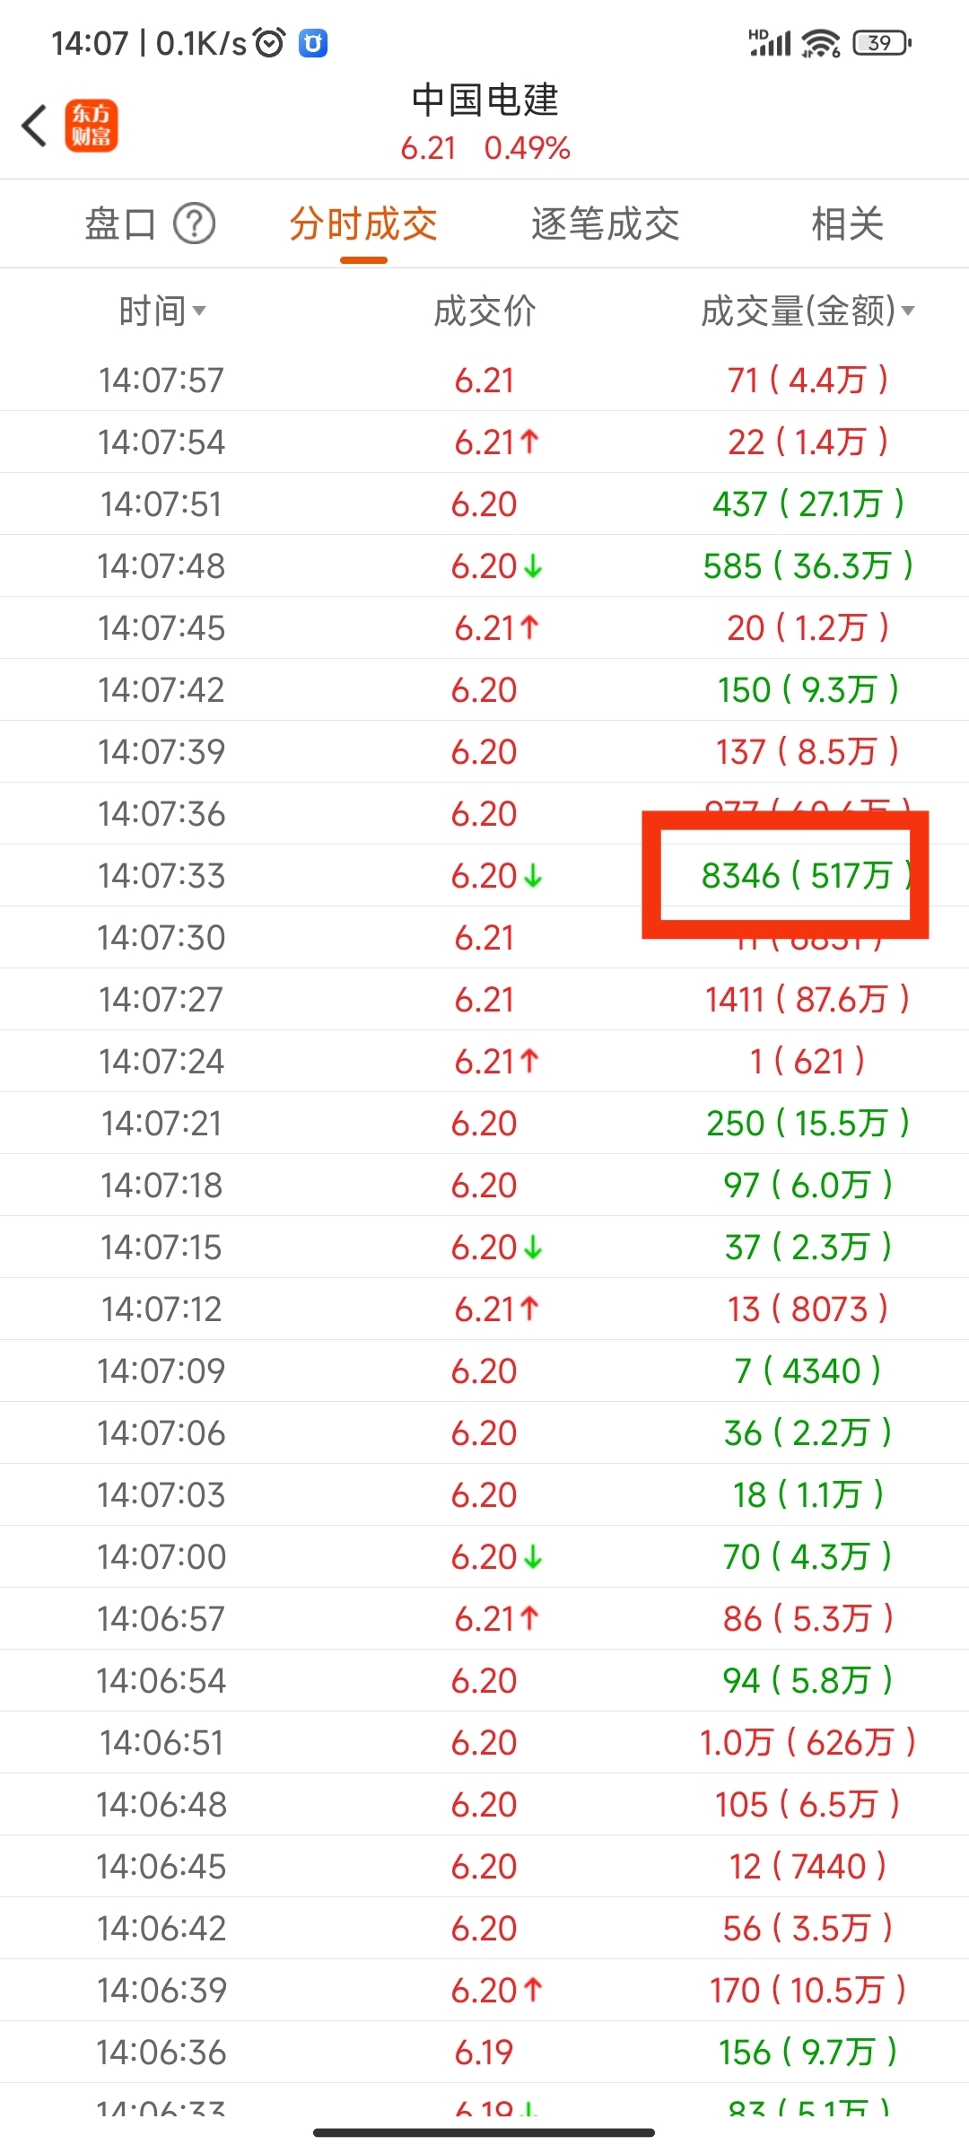Image resolution: width=969 pixels, height=2154 pixels.
Task: Switch to the 盘口 tab
Action: [120, 223]
